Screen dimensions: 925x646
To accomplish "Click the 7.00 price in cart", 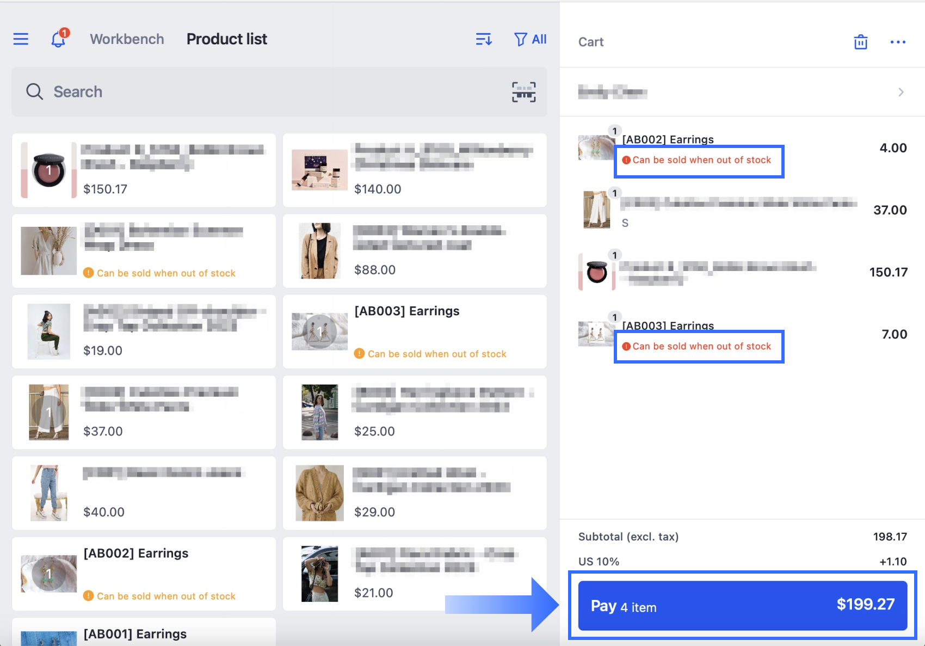I will [x=894, y=334].
